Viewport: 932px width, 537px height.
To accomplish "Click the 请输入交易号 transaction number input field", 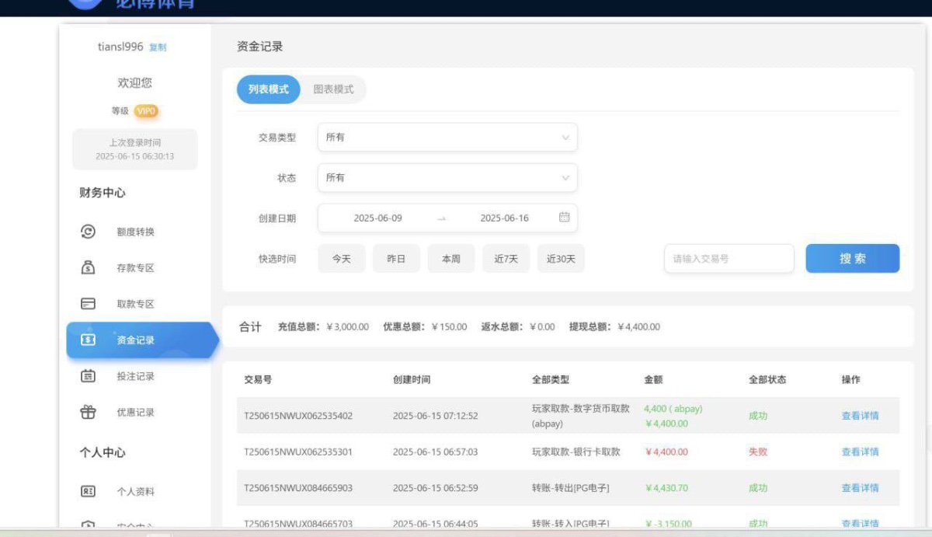I will (728, 258).
